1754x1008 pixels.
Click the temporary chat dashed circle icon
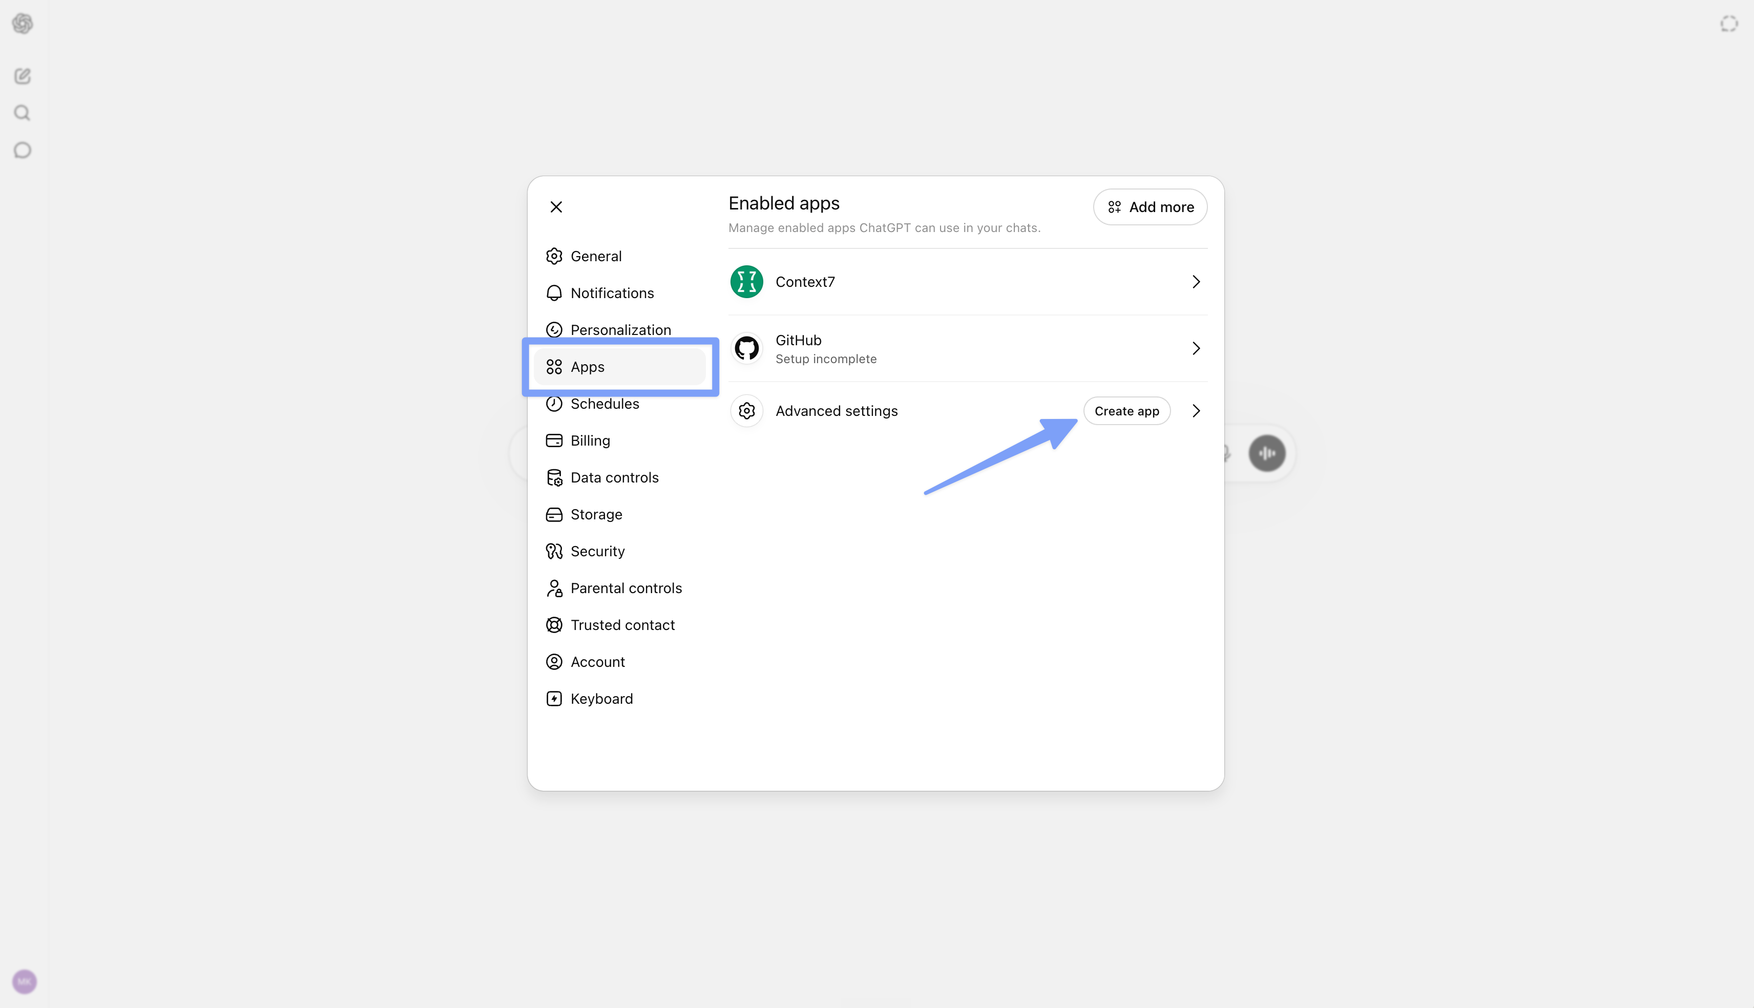click(1728, 24)
